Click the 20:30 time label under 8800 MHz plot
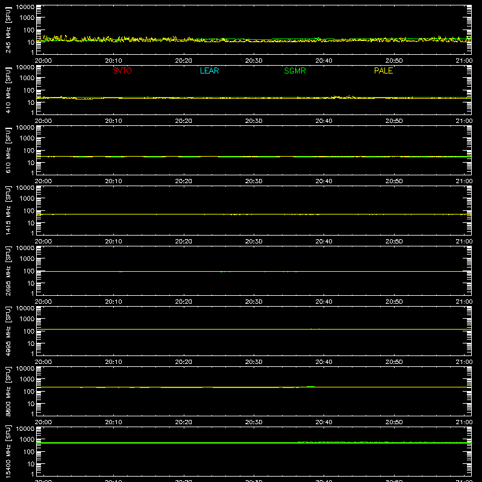 254,422
